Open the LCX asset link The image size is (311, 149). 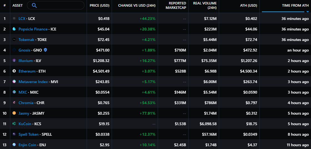point(22,19)
